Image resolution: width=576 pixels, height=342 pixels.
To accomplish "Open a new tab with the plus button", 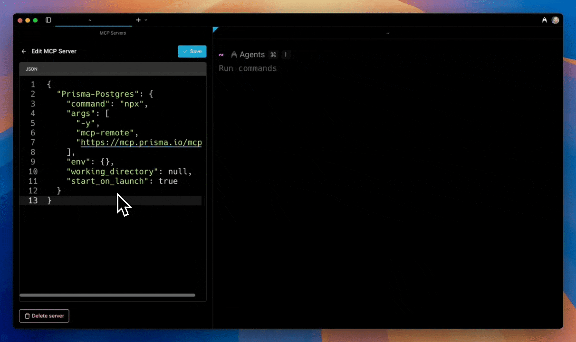I will [x=138, y=20].
